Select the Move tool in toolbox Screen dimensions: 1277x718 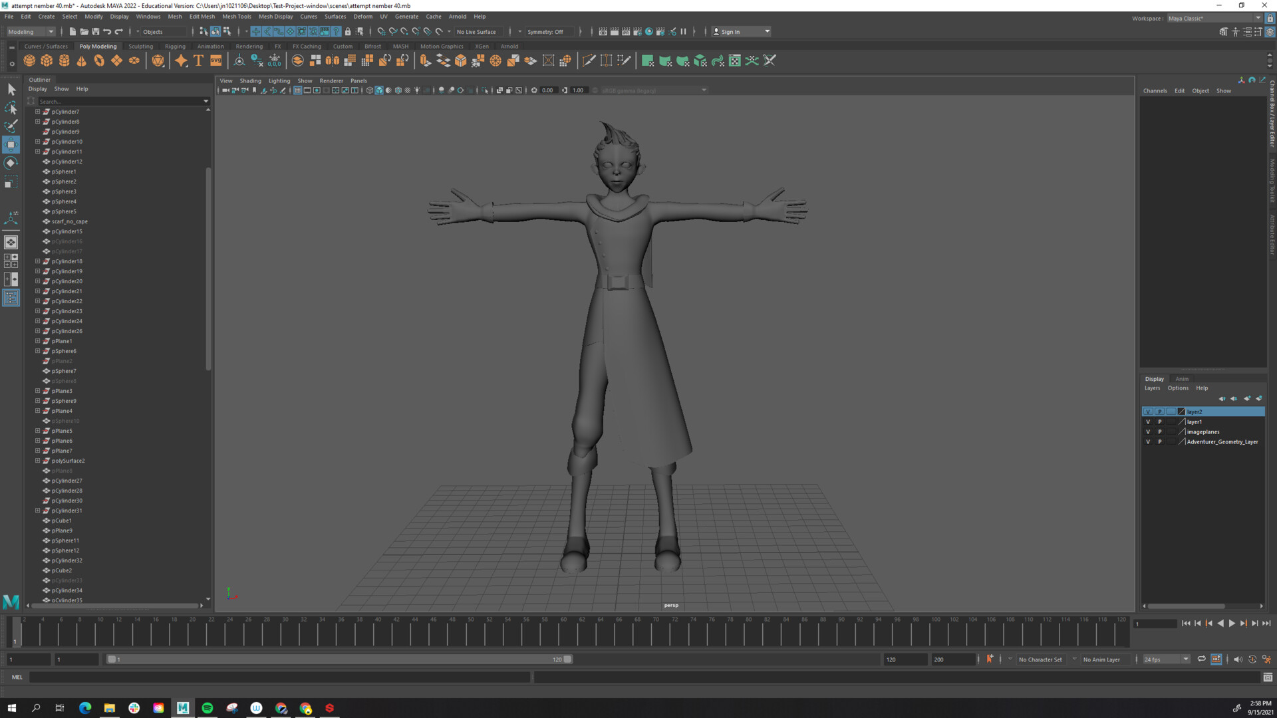(11, 144)
